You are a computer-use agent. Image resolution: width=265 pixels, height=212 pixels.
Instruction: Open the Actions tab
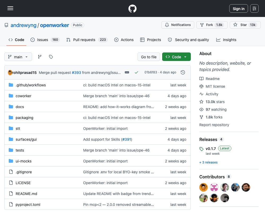[124, 40]
